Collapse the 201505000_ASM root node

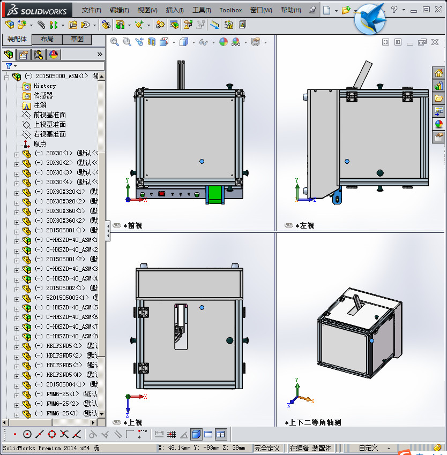coord(6,78)
